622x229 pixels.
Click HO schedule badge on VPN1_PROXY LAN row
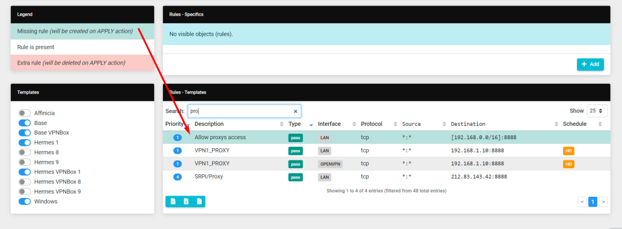(x=569, y=151)
